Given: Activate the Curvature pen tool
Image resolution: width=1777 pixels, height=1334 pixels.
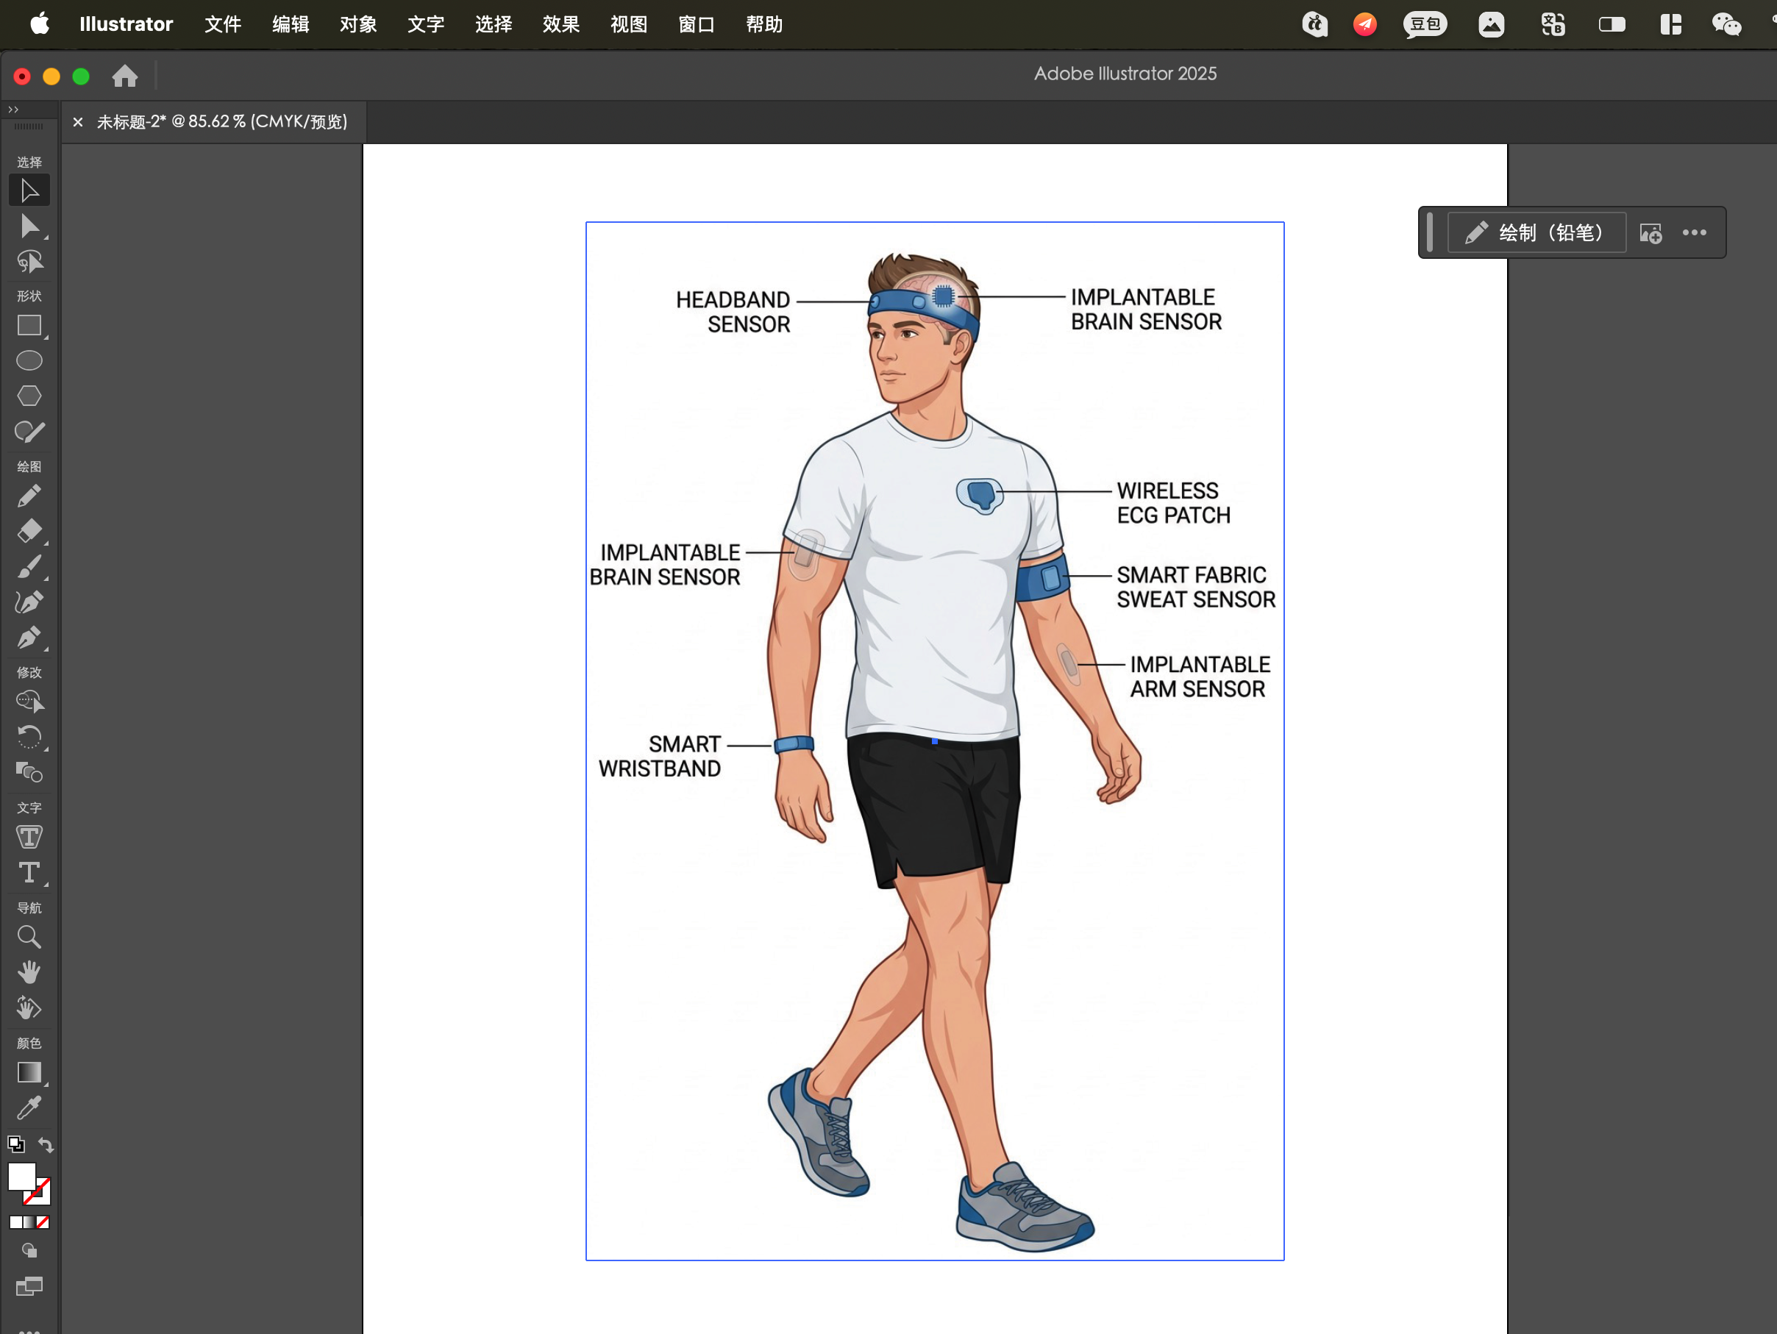Looking at the screenshot, I should pos(29,602).
